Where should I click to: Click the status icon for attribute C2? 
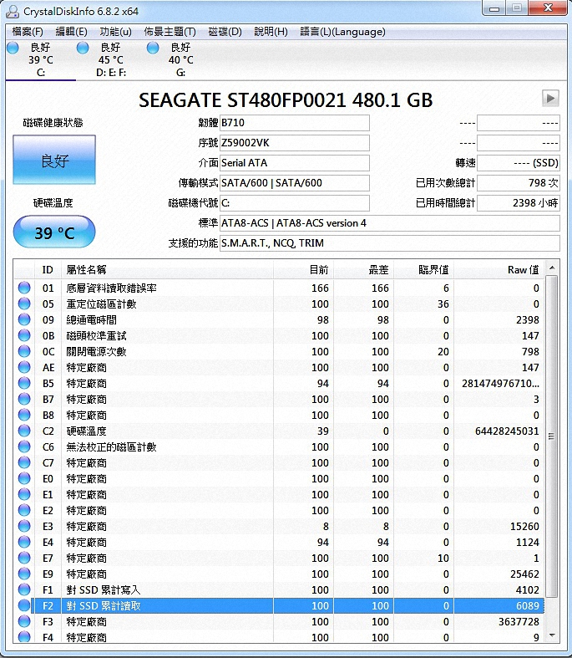pos(24,431)
